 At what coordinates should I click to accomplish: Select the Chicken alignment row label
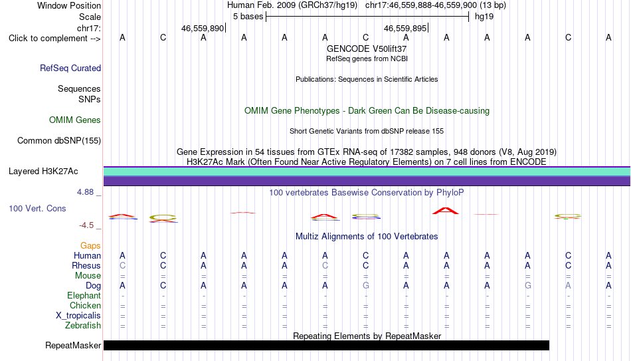[85, 306]
